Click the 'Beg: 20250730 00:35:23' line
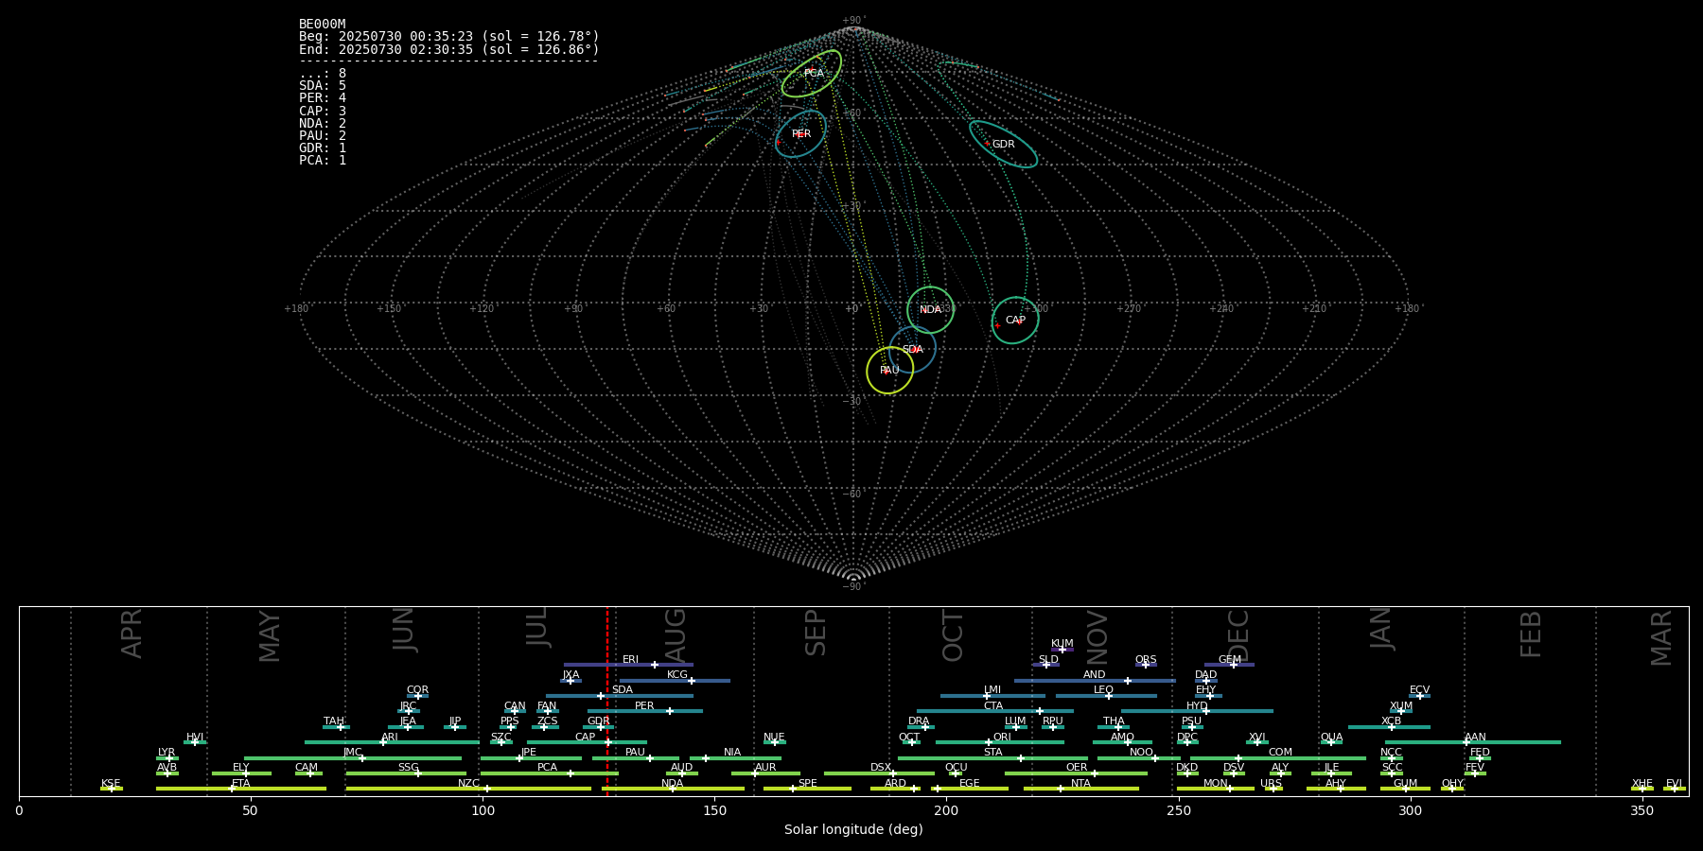This screenshot has height=851, width=1703. pos(449,37)
